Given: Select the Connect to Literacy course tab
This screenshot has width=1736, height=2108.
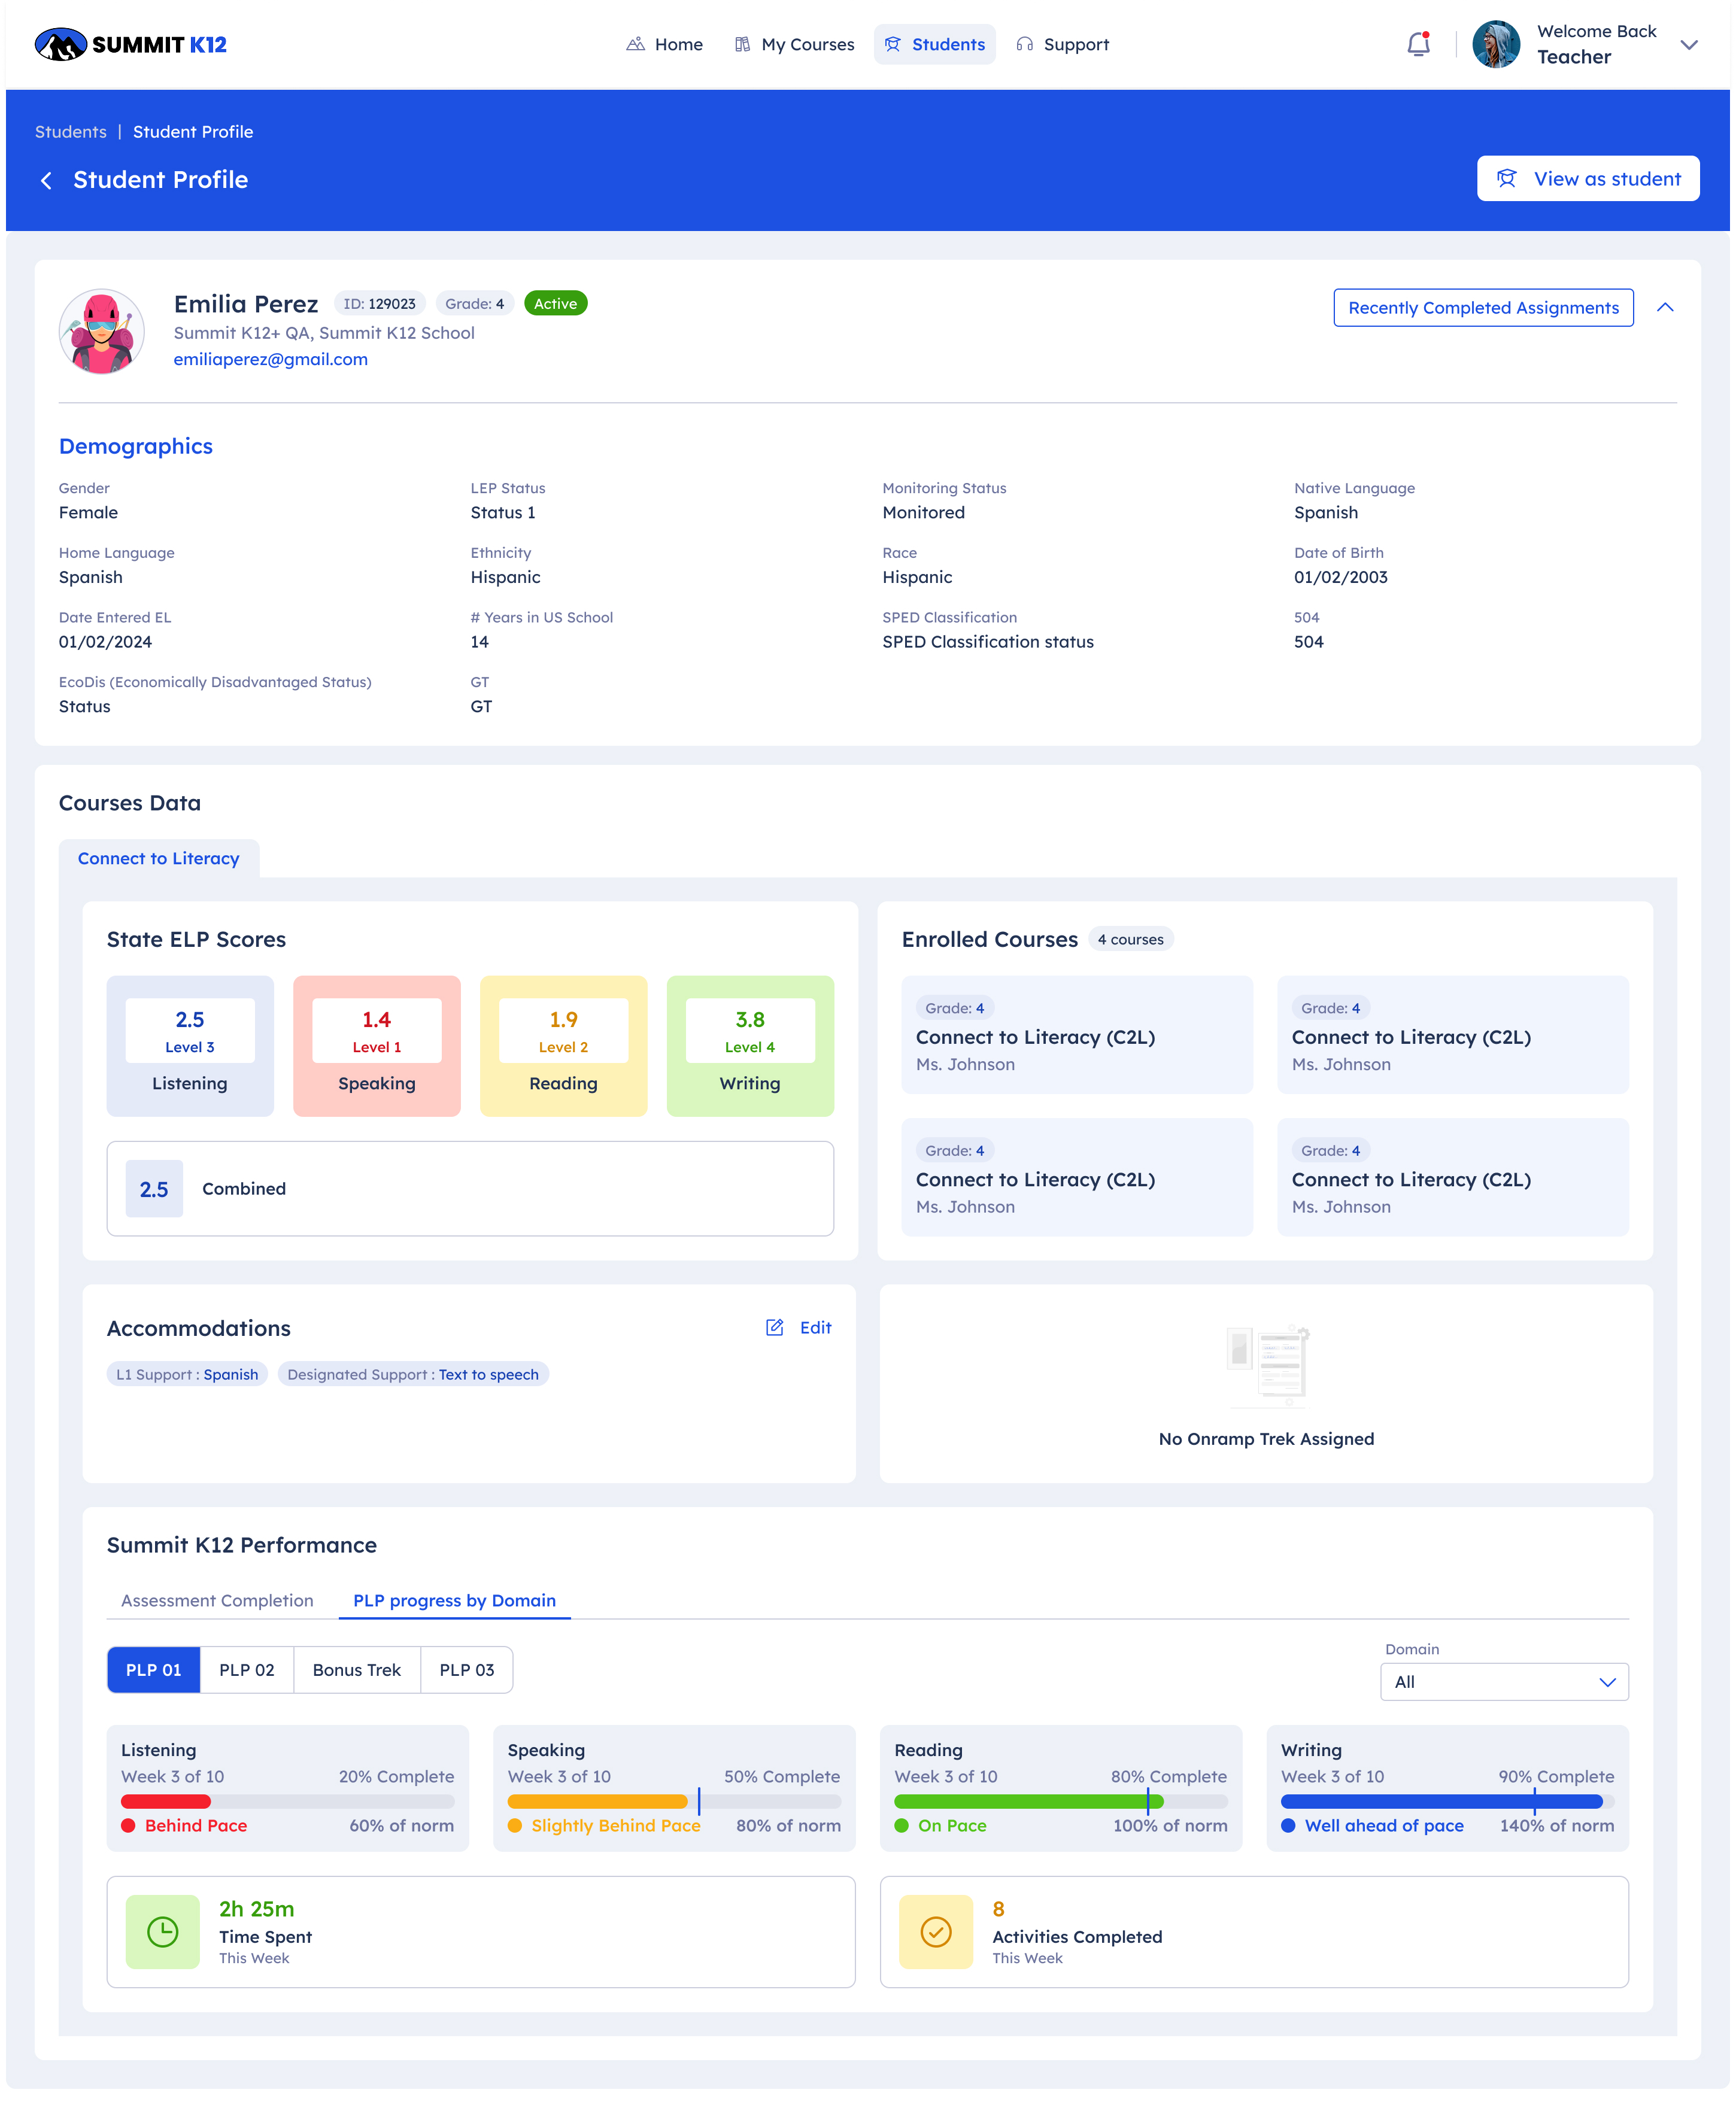Looking at the screenshot, I should pos(159,858).
